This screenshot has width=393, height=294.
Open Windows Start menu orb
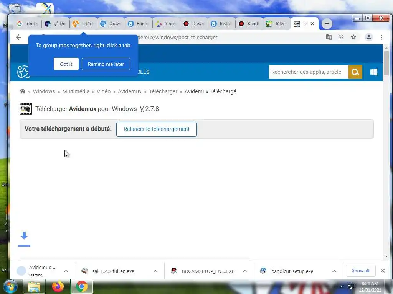point(10,286)
